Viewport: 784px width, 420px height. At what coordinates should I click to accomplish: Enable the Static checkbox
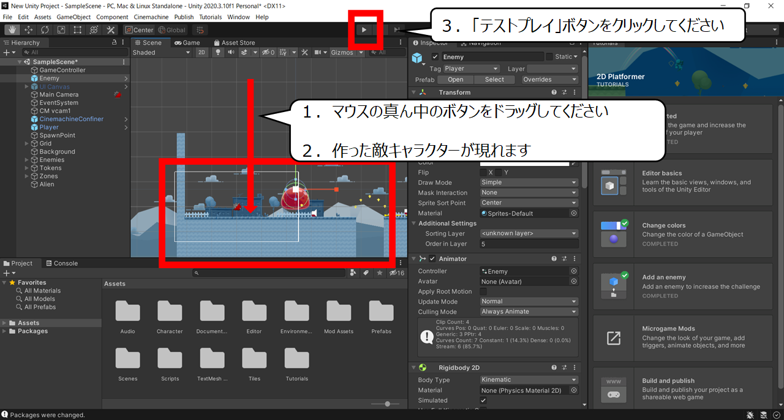pos(549,57)
